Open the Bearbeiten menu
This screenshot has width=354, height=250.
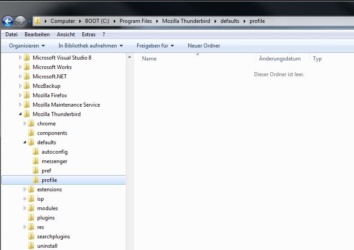click(37, 34)
